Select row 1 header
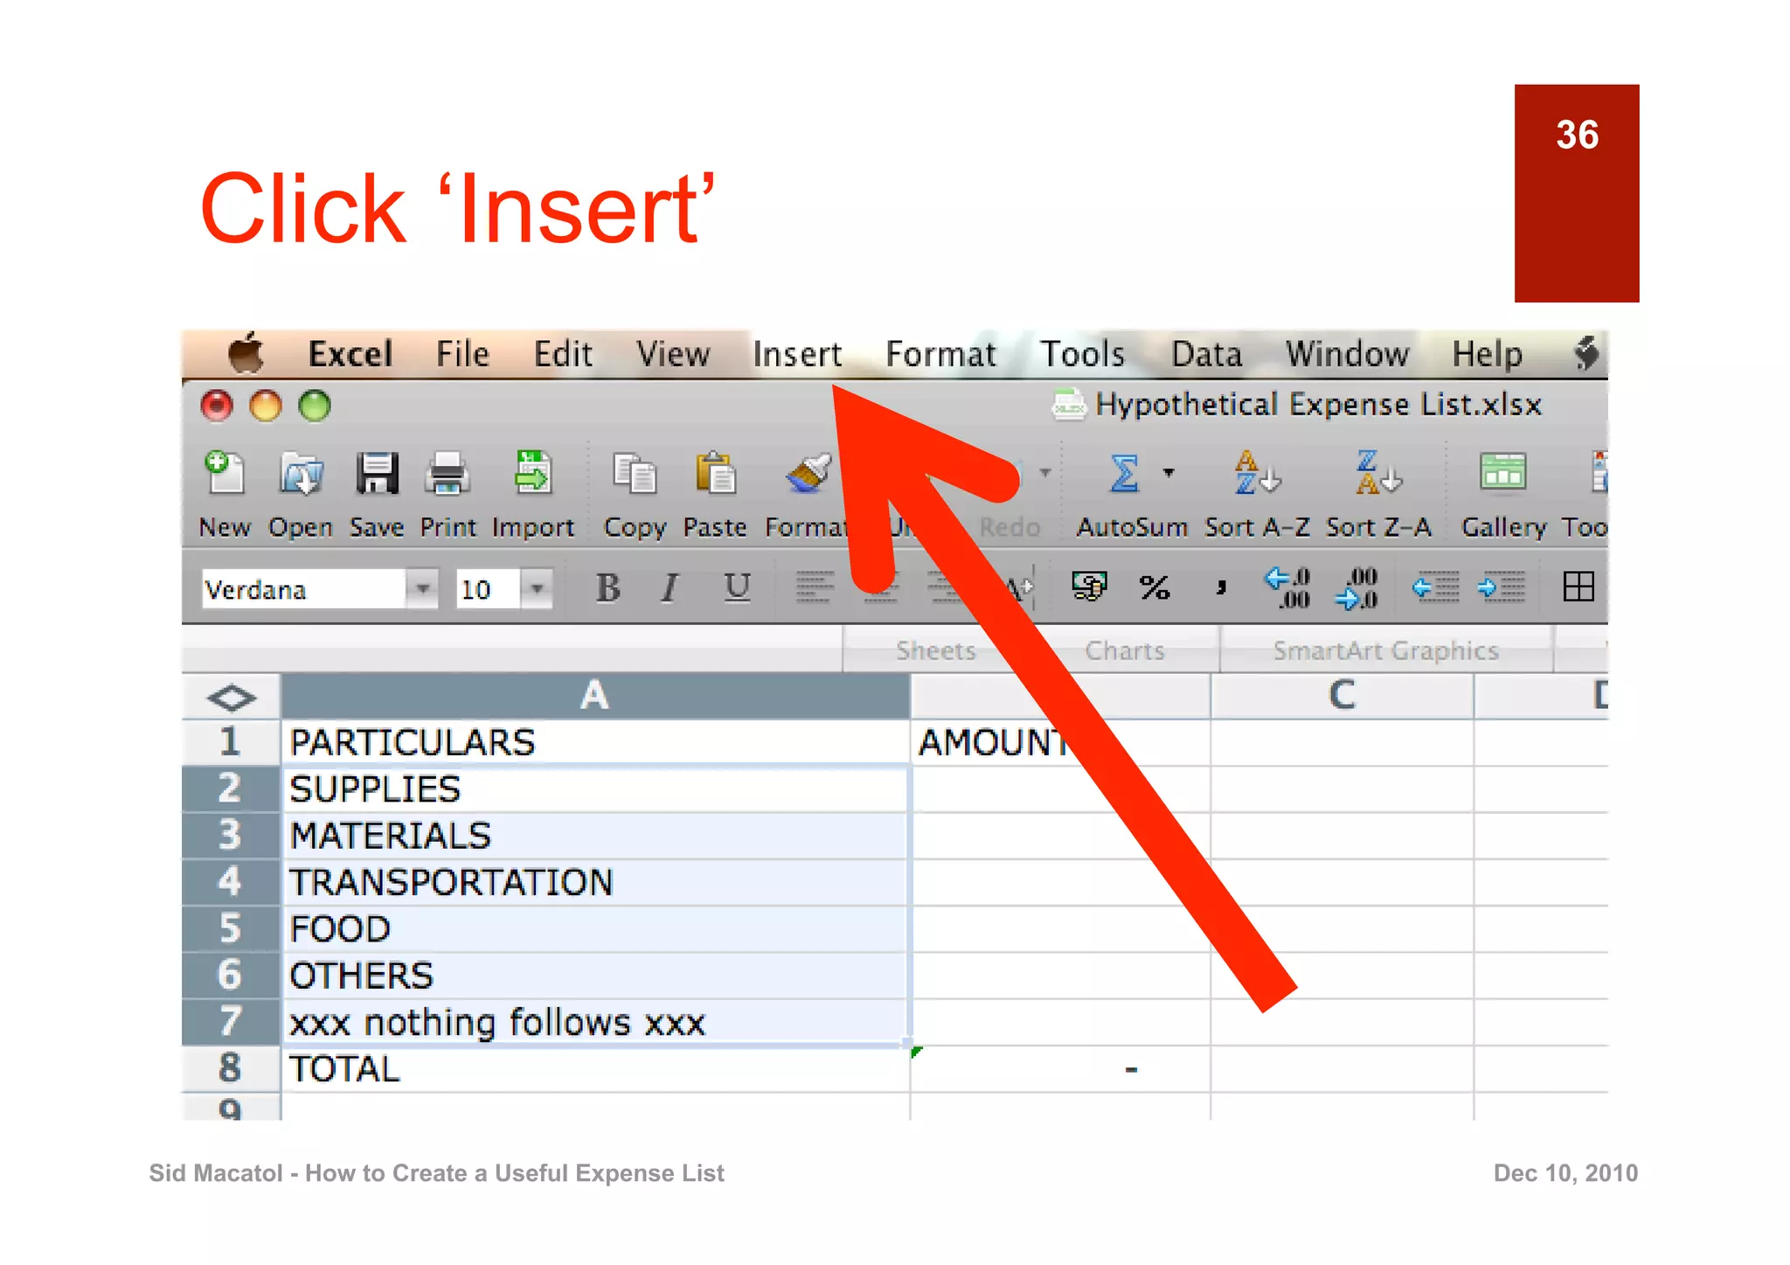1790x1265 pixels. (x=231, y=742)
